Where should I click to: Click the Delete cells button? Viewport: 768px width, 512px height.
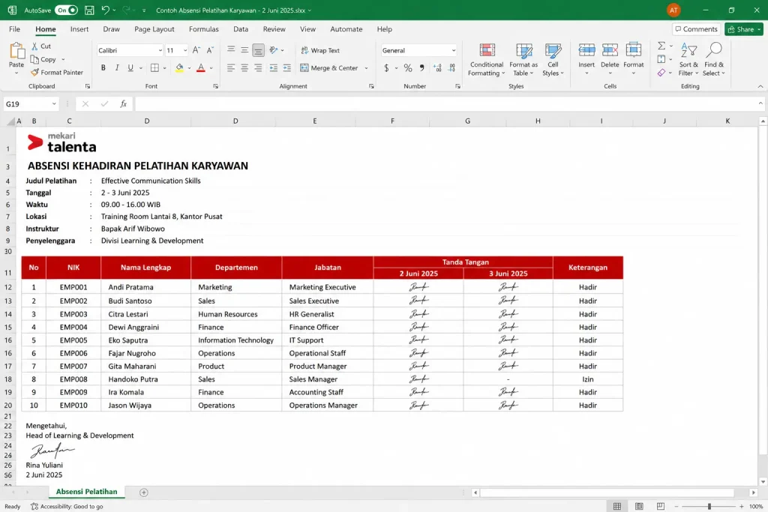[610, 59]
